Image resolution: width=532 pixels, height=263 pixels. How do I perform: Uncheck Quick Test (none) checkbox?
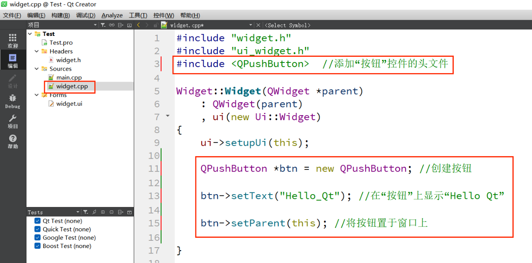[37, 229]
